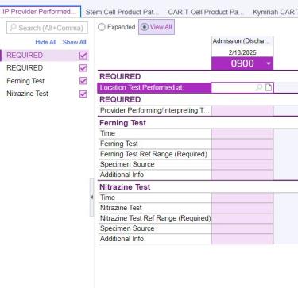Click the Ferning Test Ref Range value cell
Image resolution: width=298 pixels, height=288 pixels.
(242, 154)
